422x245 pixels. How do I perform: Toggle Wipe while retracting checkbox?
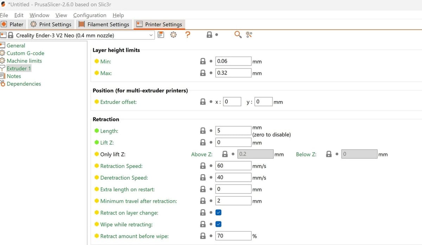(x=218, y=224)
